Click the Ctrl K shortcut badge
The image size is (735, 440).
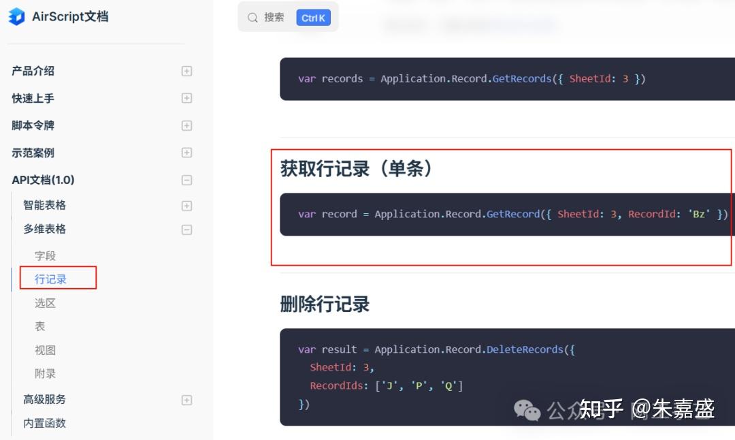tap(313, 18)
